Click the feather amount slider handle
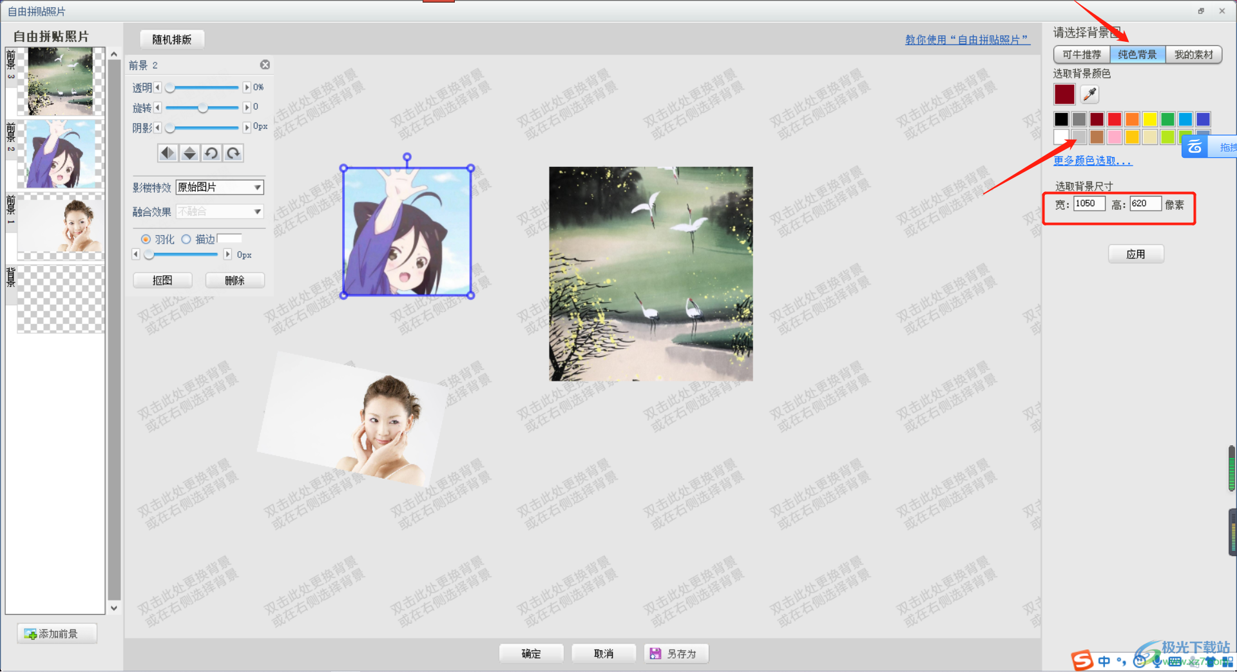This screenshot has width=1237, height=672. [149, 255]
